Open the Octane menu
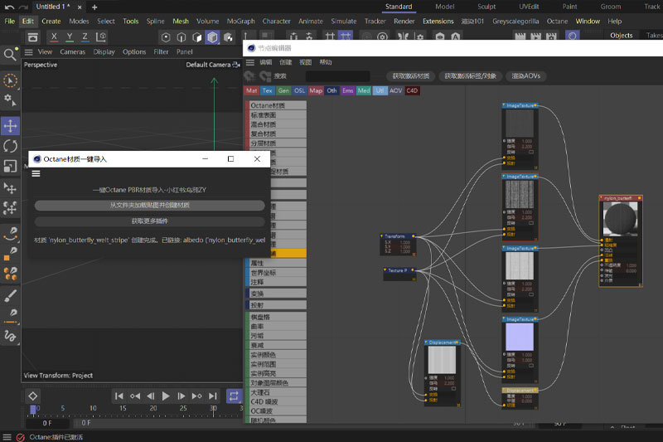Screen dimensions: 663x442 (x=557, y=22)
